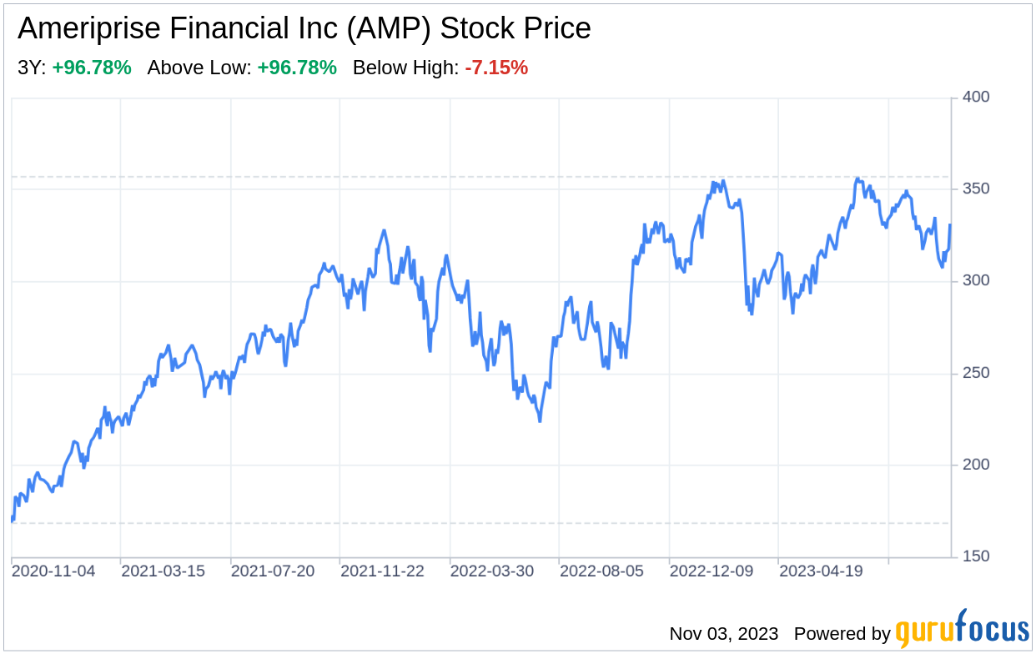The height and width of the screenshot is (654, 1036).
Task: Click the Below High -7.15% value
Action: click(x=496, y=68)
